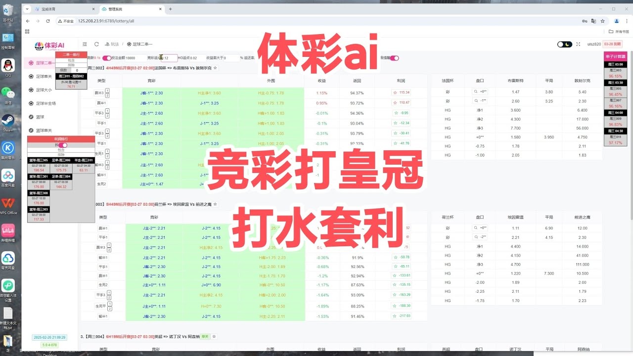Click profit button showing -12.34

point(401,123)
